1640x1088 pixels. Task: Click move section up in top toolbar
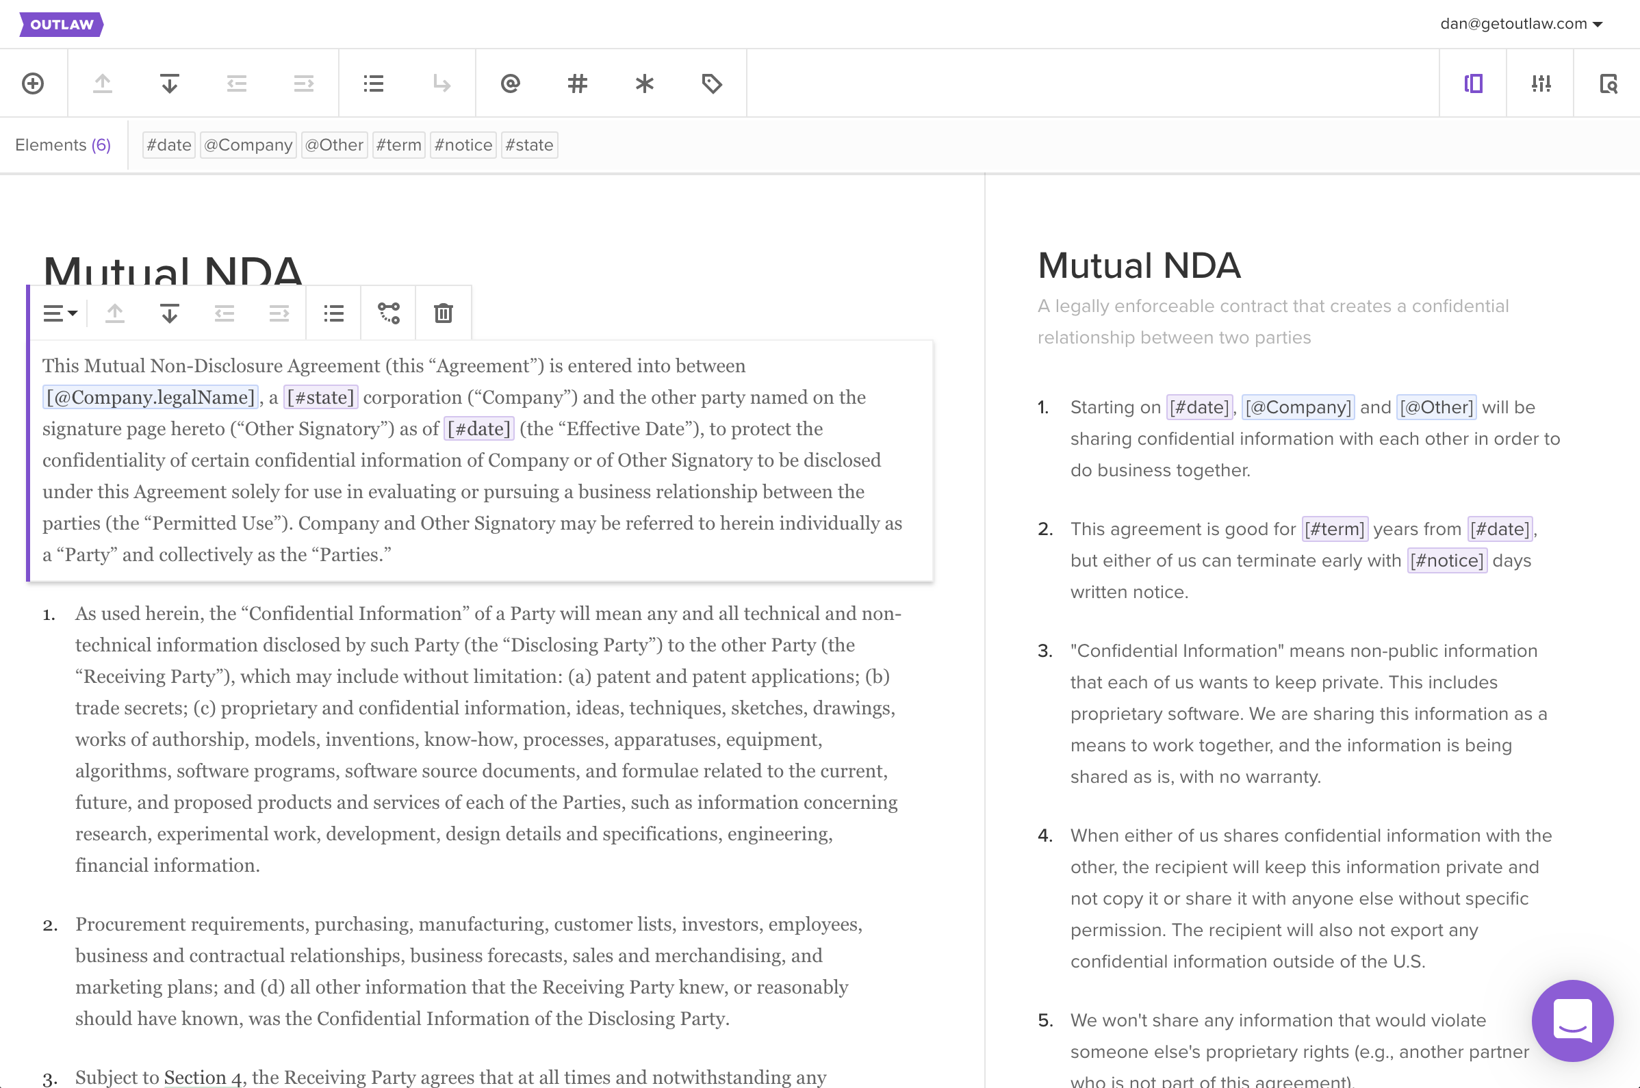click(x=103, y=84)
